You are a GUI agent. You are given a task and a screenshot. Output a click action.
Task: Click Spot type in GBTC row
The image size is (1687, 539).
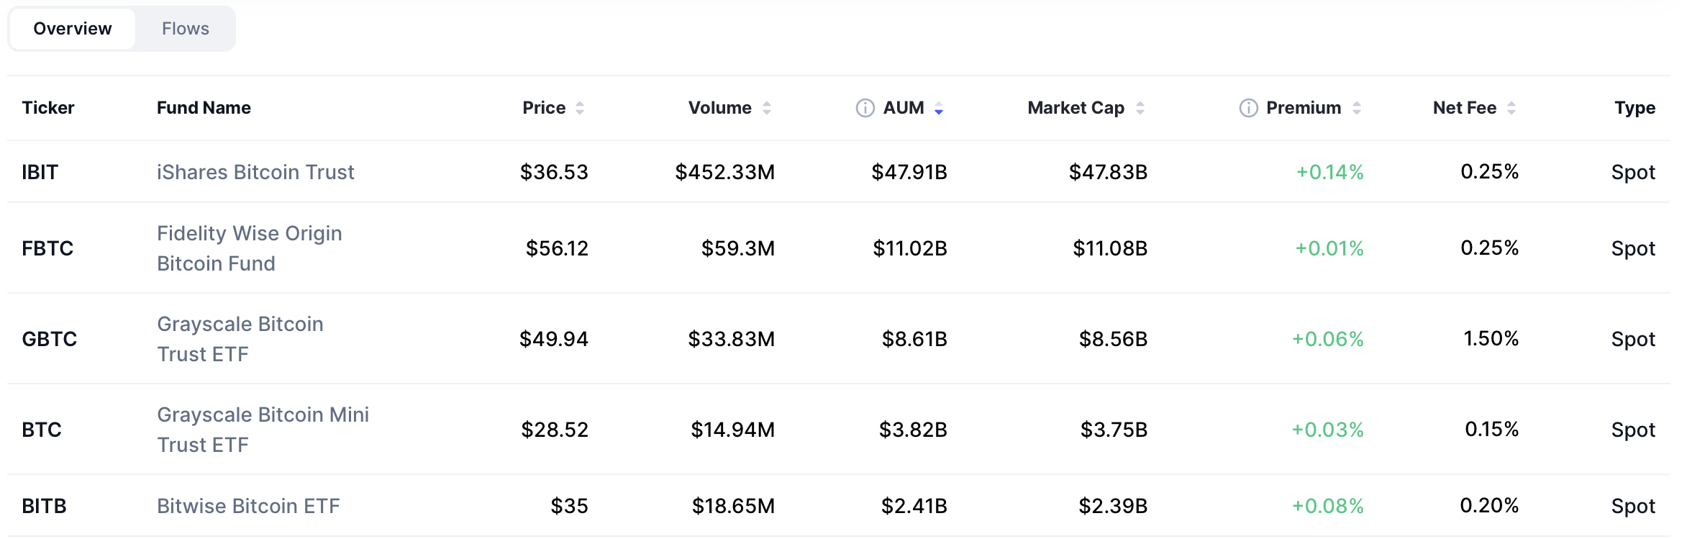(x=1633, y=339)
